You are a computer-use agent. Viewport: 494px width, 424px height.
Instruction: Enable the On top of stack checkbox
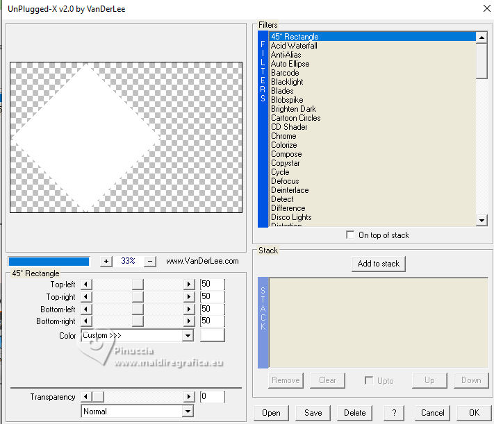coord(350,235)
